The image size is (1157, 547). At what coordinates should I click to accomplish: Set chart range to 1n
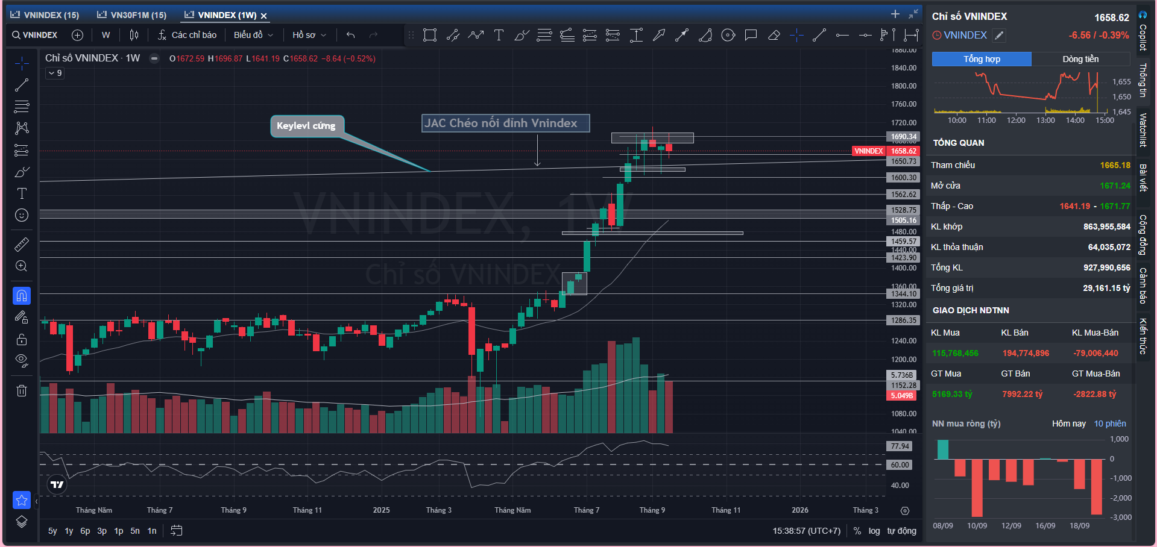[x=152, y=531]
